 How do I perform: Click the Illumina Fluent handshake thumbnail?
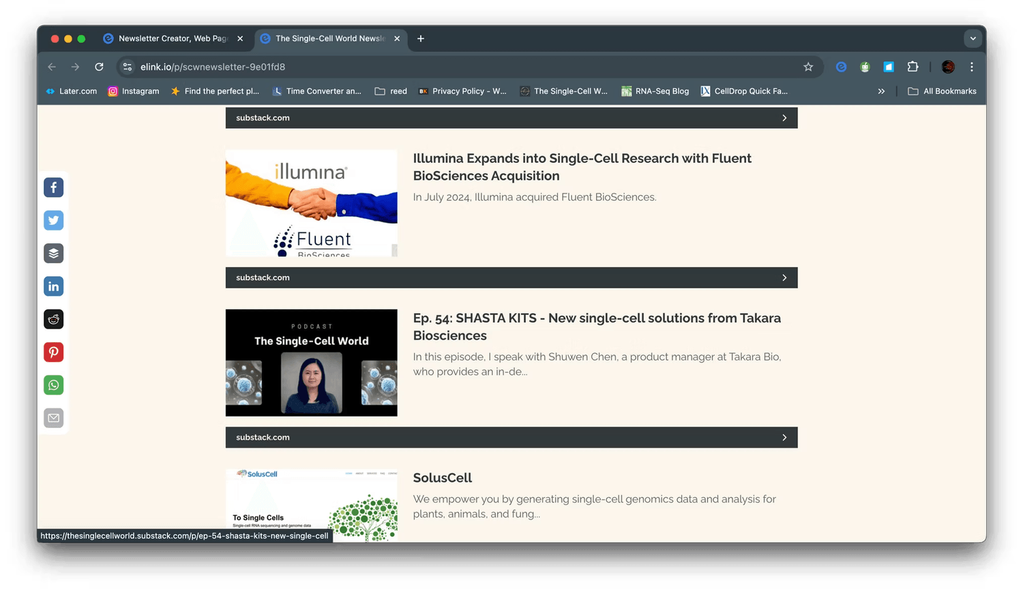311,203
